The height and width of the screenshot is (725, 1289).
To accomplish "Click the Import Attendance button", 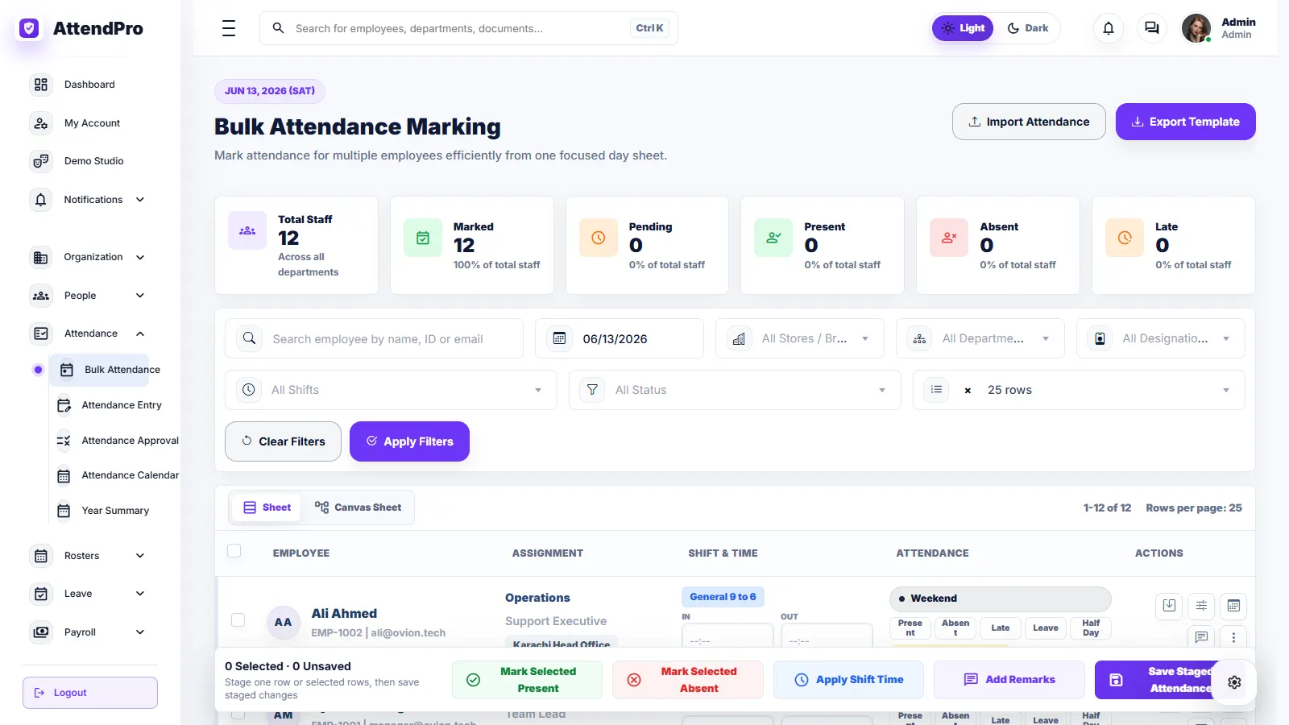I will 1029,122.
